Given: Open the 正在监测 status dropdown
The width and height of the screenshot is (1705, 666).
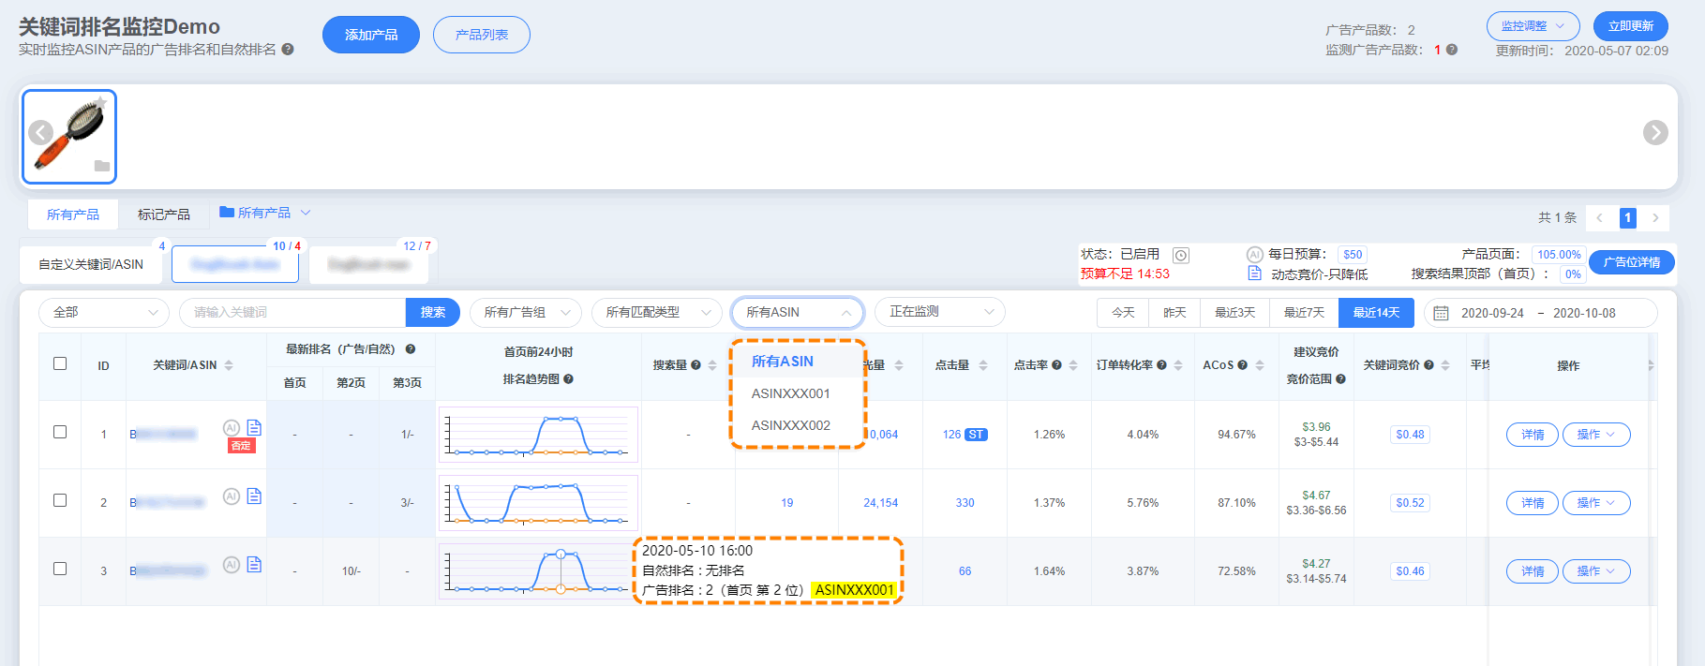Looking at the screenshot, I should click(x=939, y=312).
